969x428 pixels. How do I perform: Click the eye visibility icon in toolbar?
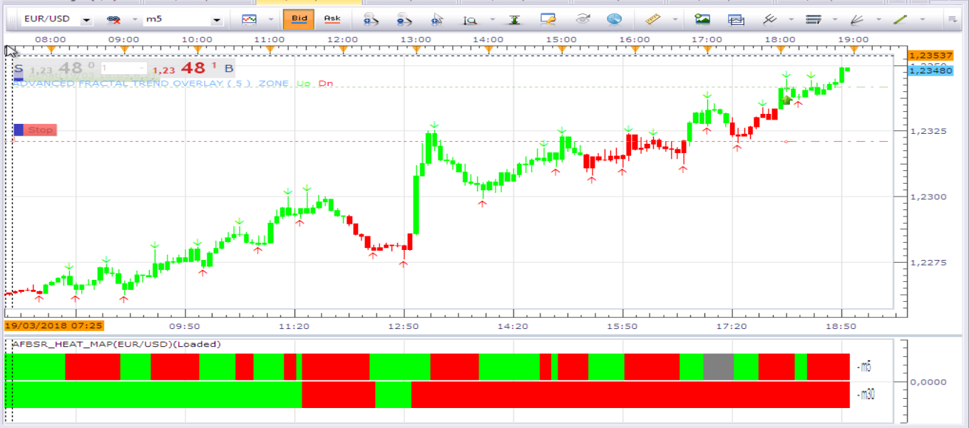[583, 19]
